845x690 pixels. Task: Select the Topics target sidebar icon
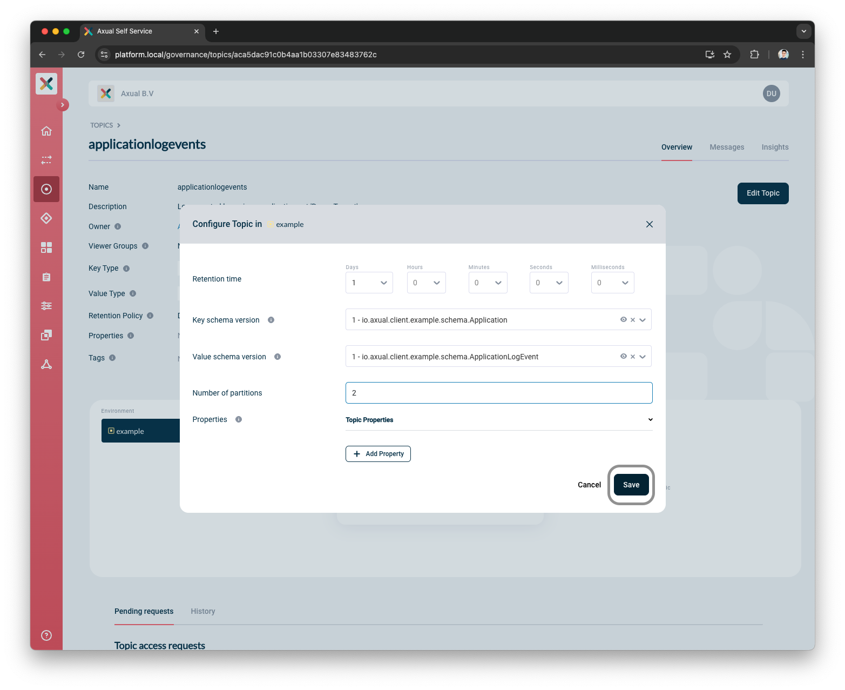(46, 189)
